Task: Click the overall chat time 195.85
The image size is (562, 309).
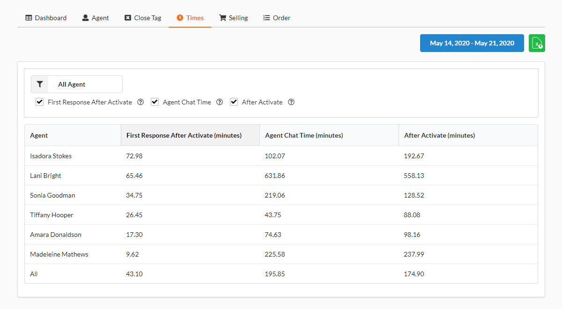Action: point(275,274)
